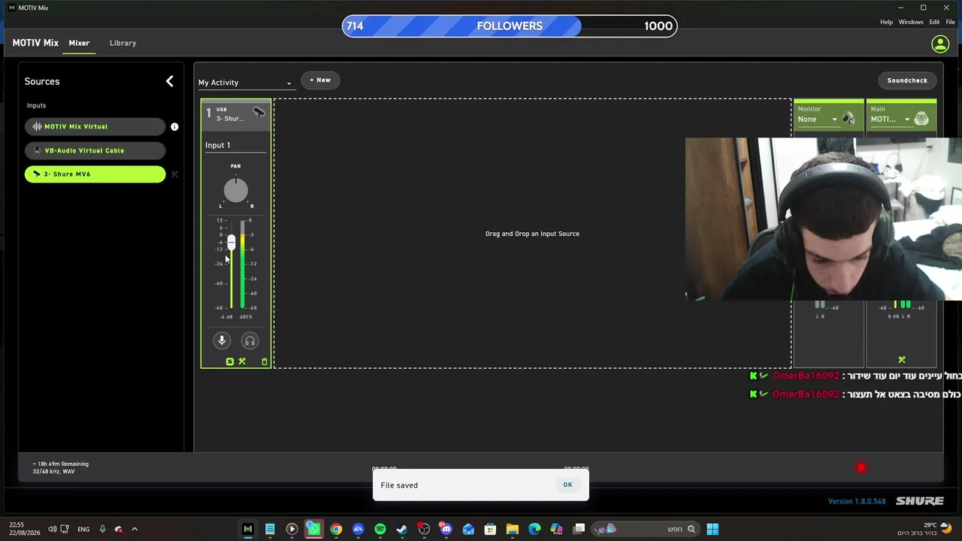Screen dimensions: 962x541
Task: Create a new mix with + New
Action: coord(320,80)
